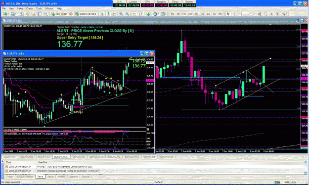Viewport: 309px width, 185px height.
Task: Expand the Templates dropdown arrow
Action: click(x=166, y=14)
